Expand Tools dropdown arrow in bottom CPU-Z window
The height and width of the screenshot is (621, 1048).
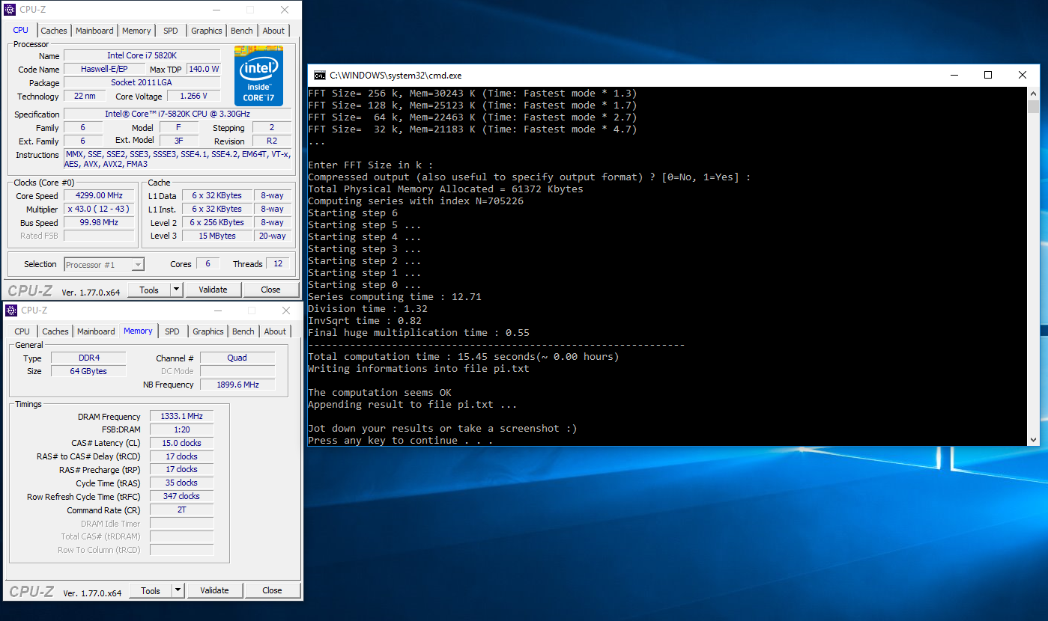click(178, 590)
